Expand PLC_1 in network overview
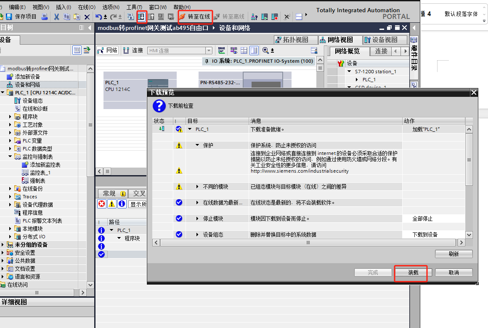Image resolution: width=488 pixels, height=328 pixels. (357, 80)
